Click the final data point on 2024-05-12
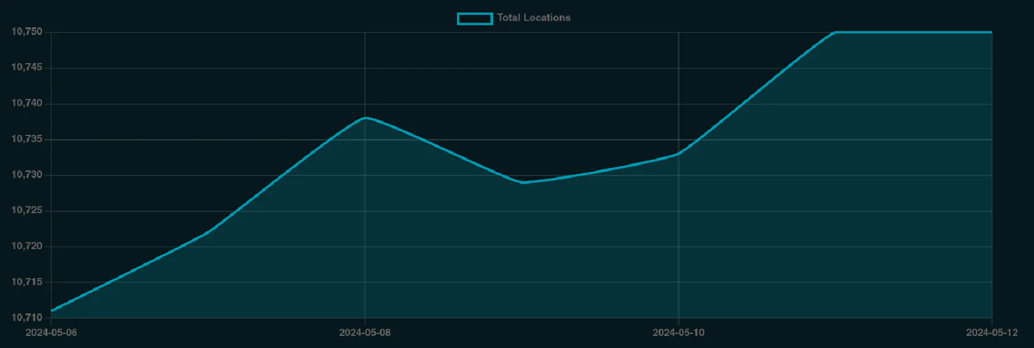The image size is (1034, 348). (991, 32)
